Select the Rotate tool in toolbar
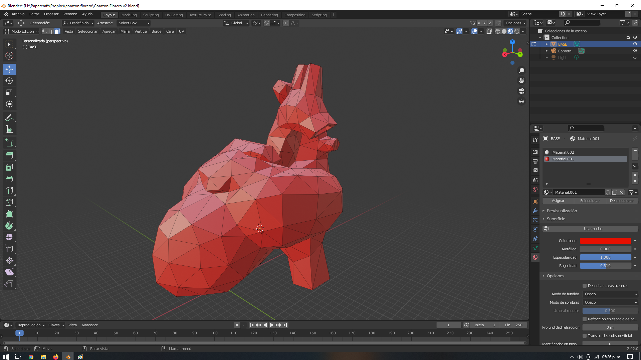This screenshot has height=360, width=641. 9,81
